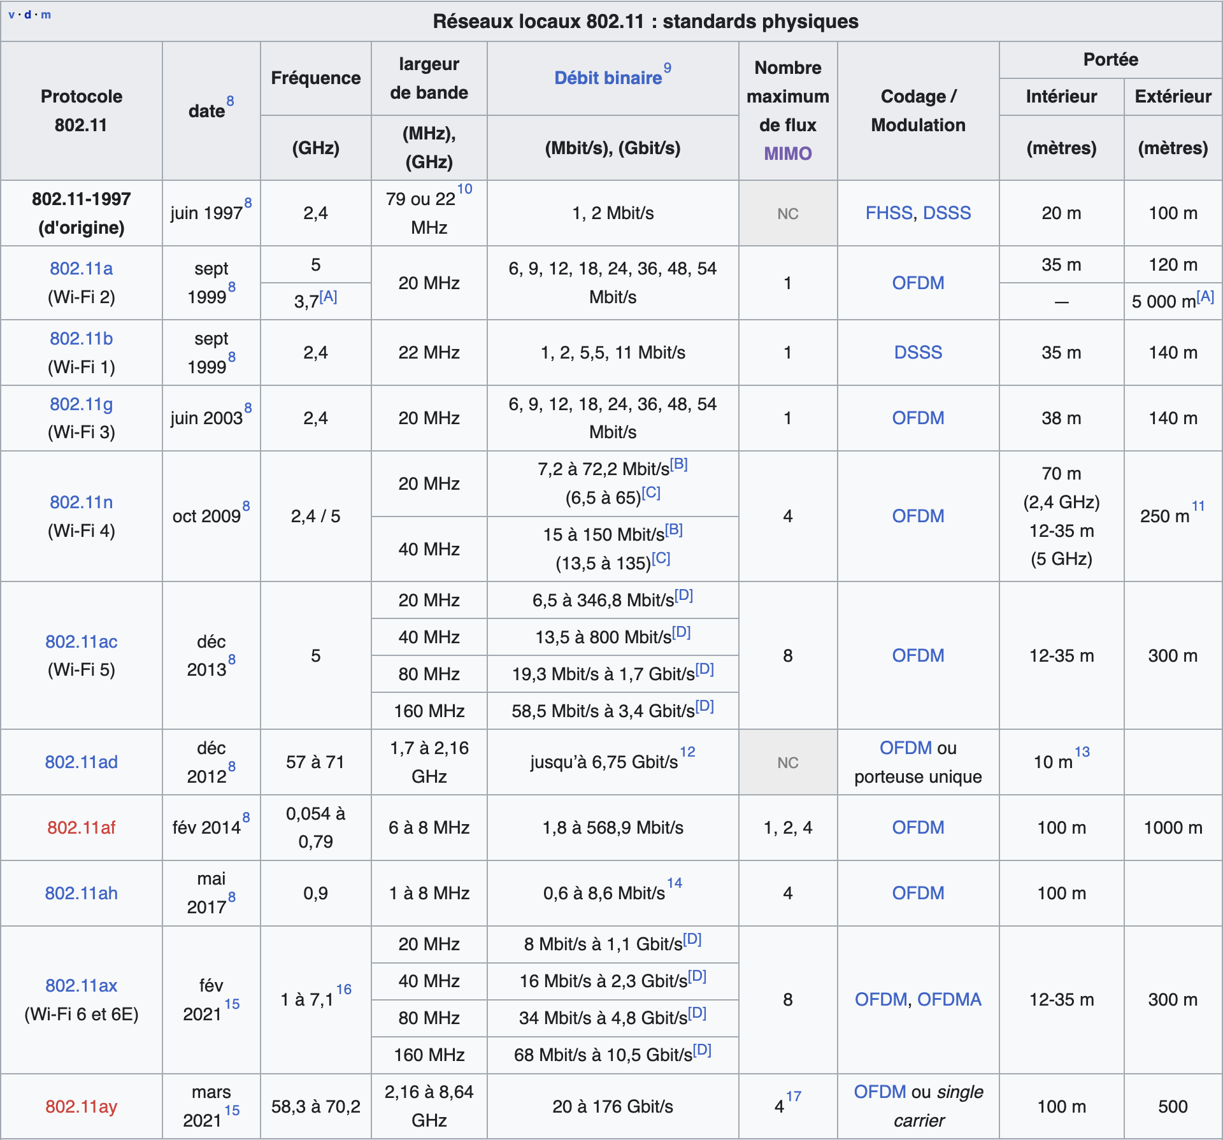Open the 802.11g protocol link
The height and width of the screenshot is (1140, 1223).
(82, 404)
